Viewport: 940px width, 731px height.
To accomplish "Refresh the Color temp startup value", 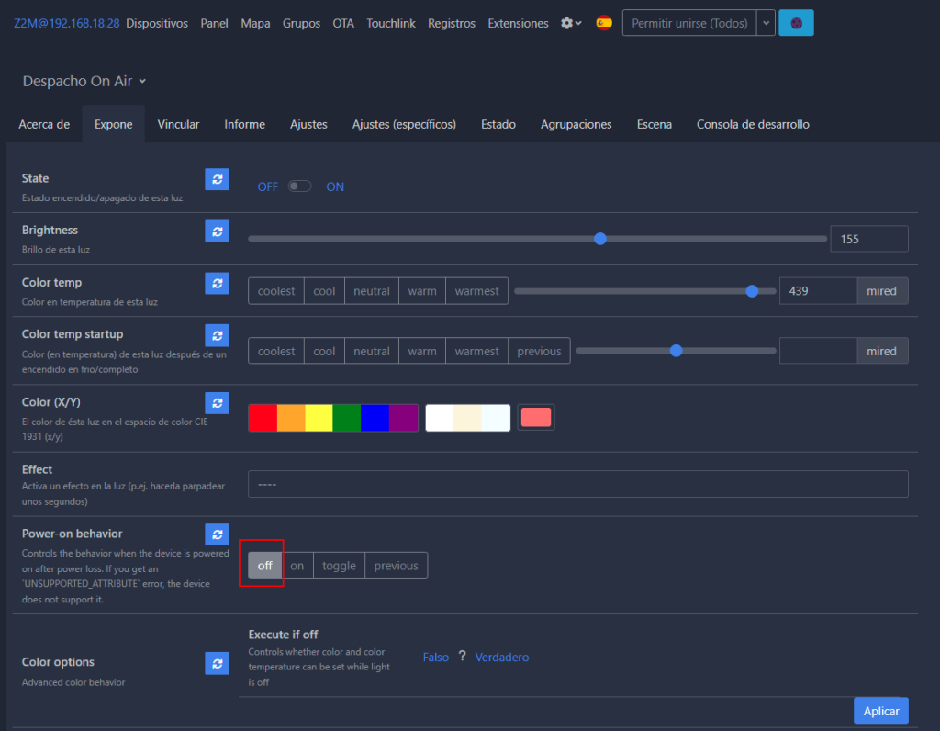I will coord(217,335).
